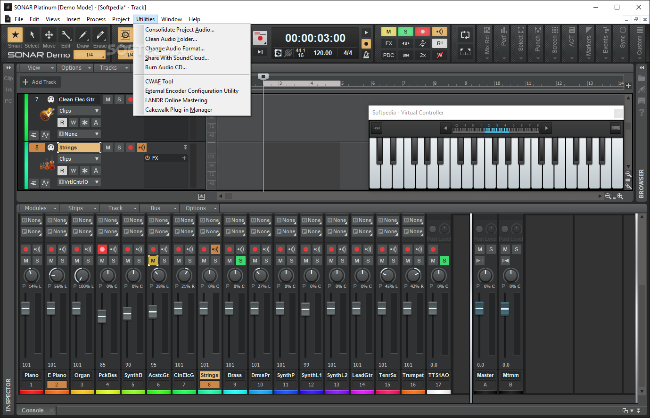Screen dimensions: 650x418
Task: Click the 2x oversampling button
Action: [x=423, y=55]
